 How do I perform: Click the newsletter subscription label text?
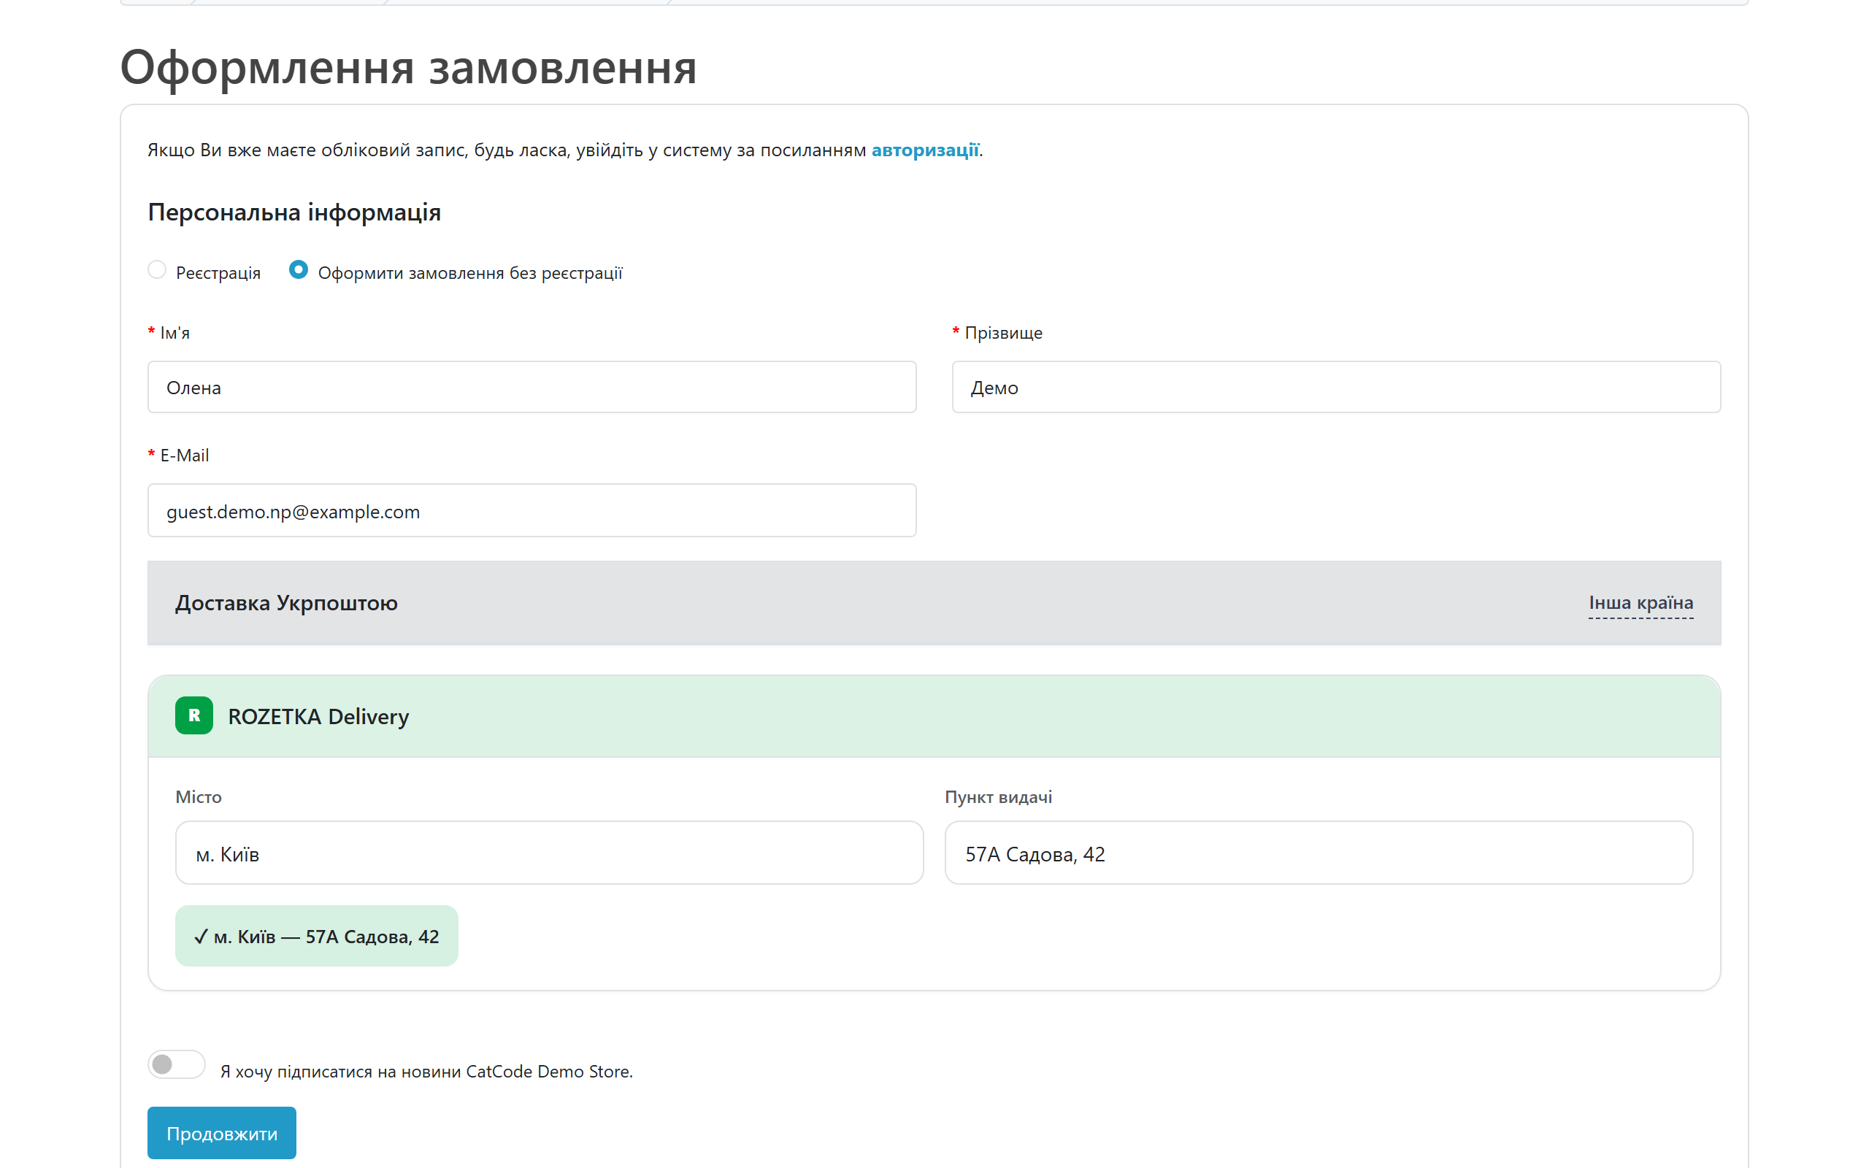pyautogui.click(x=426, y=1072)
